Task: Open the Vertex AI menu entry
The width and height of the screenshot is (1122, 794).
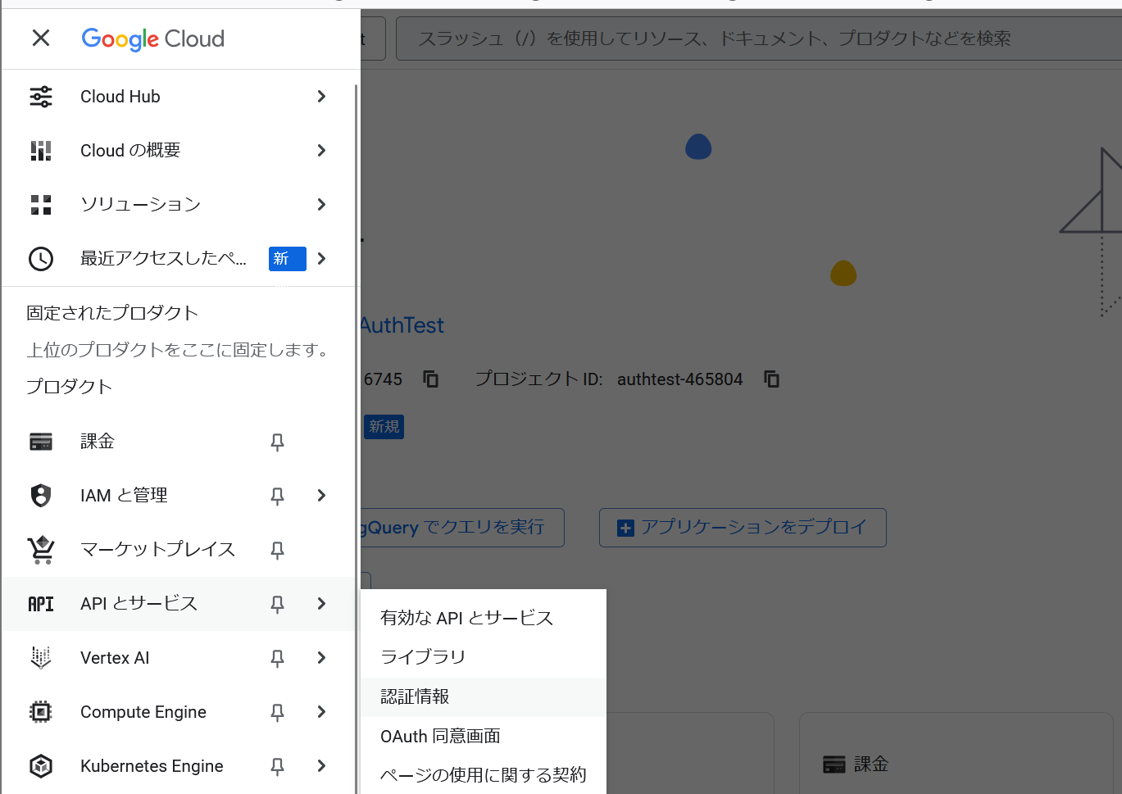Action: tap(179, 658)
